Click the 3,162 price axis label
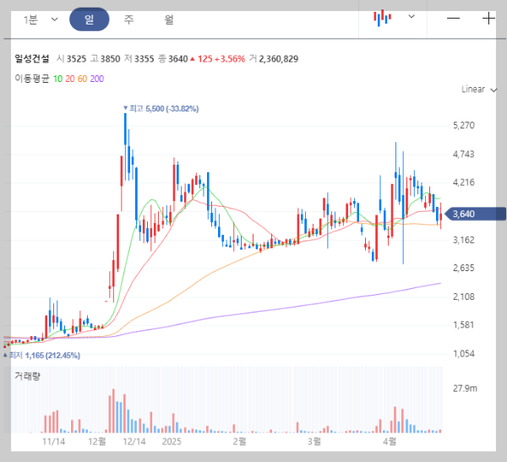 (464, 240)
